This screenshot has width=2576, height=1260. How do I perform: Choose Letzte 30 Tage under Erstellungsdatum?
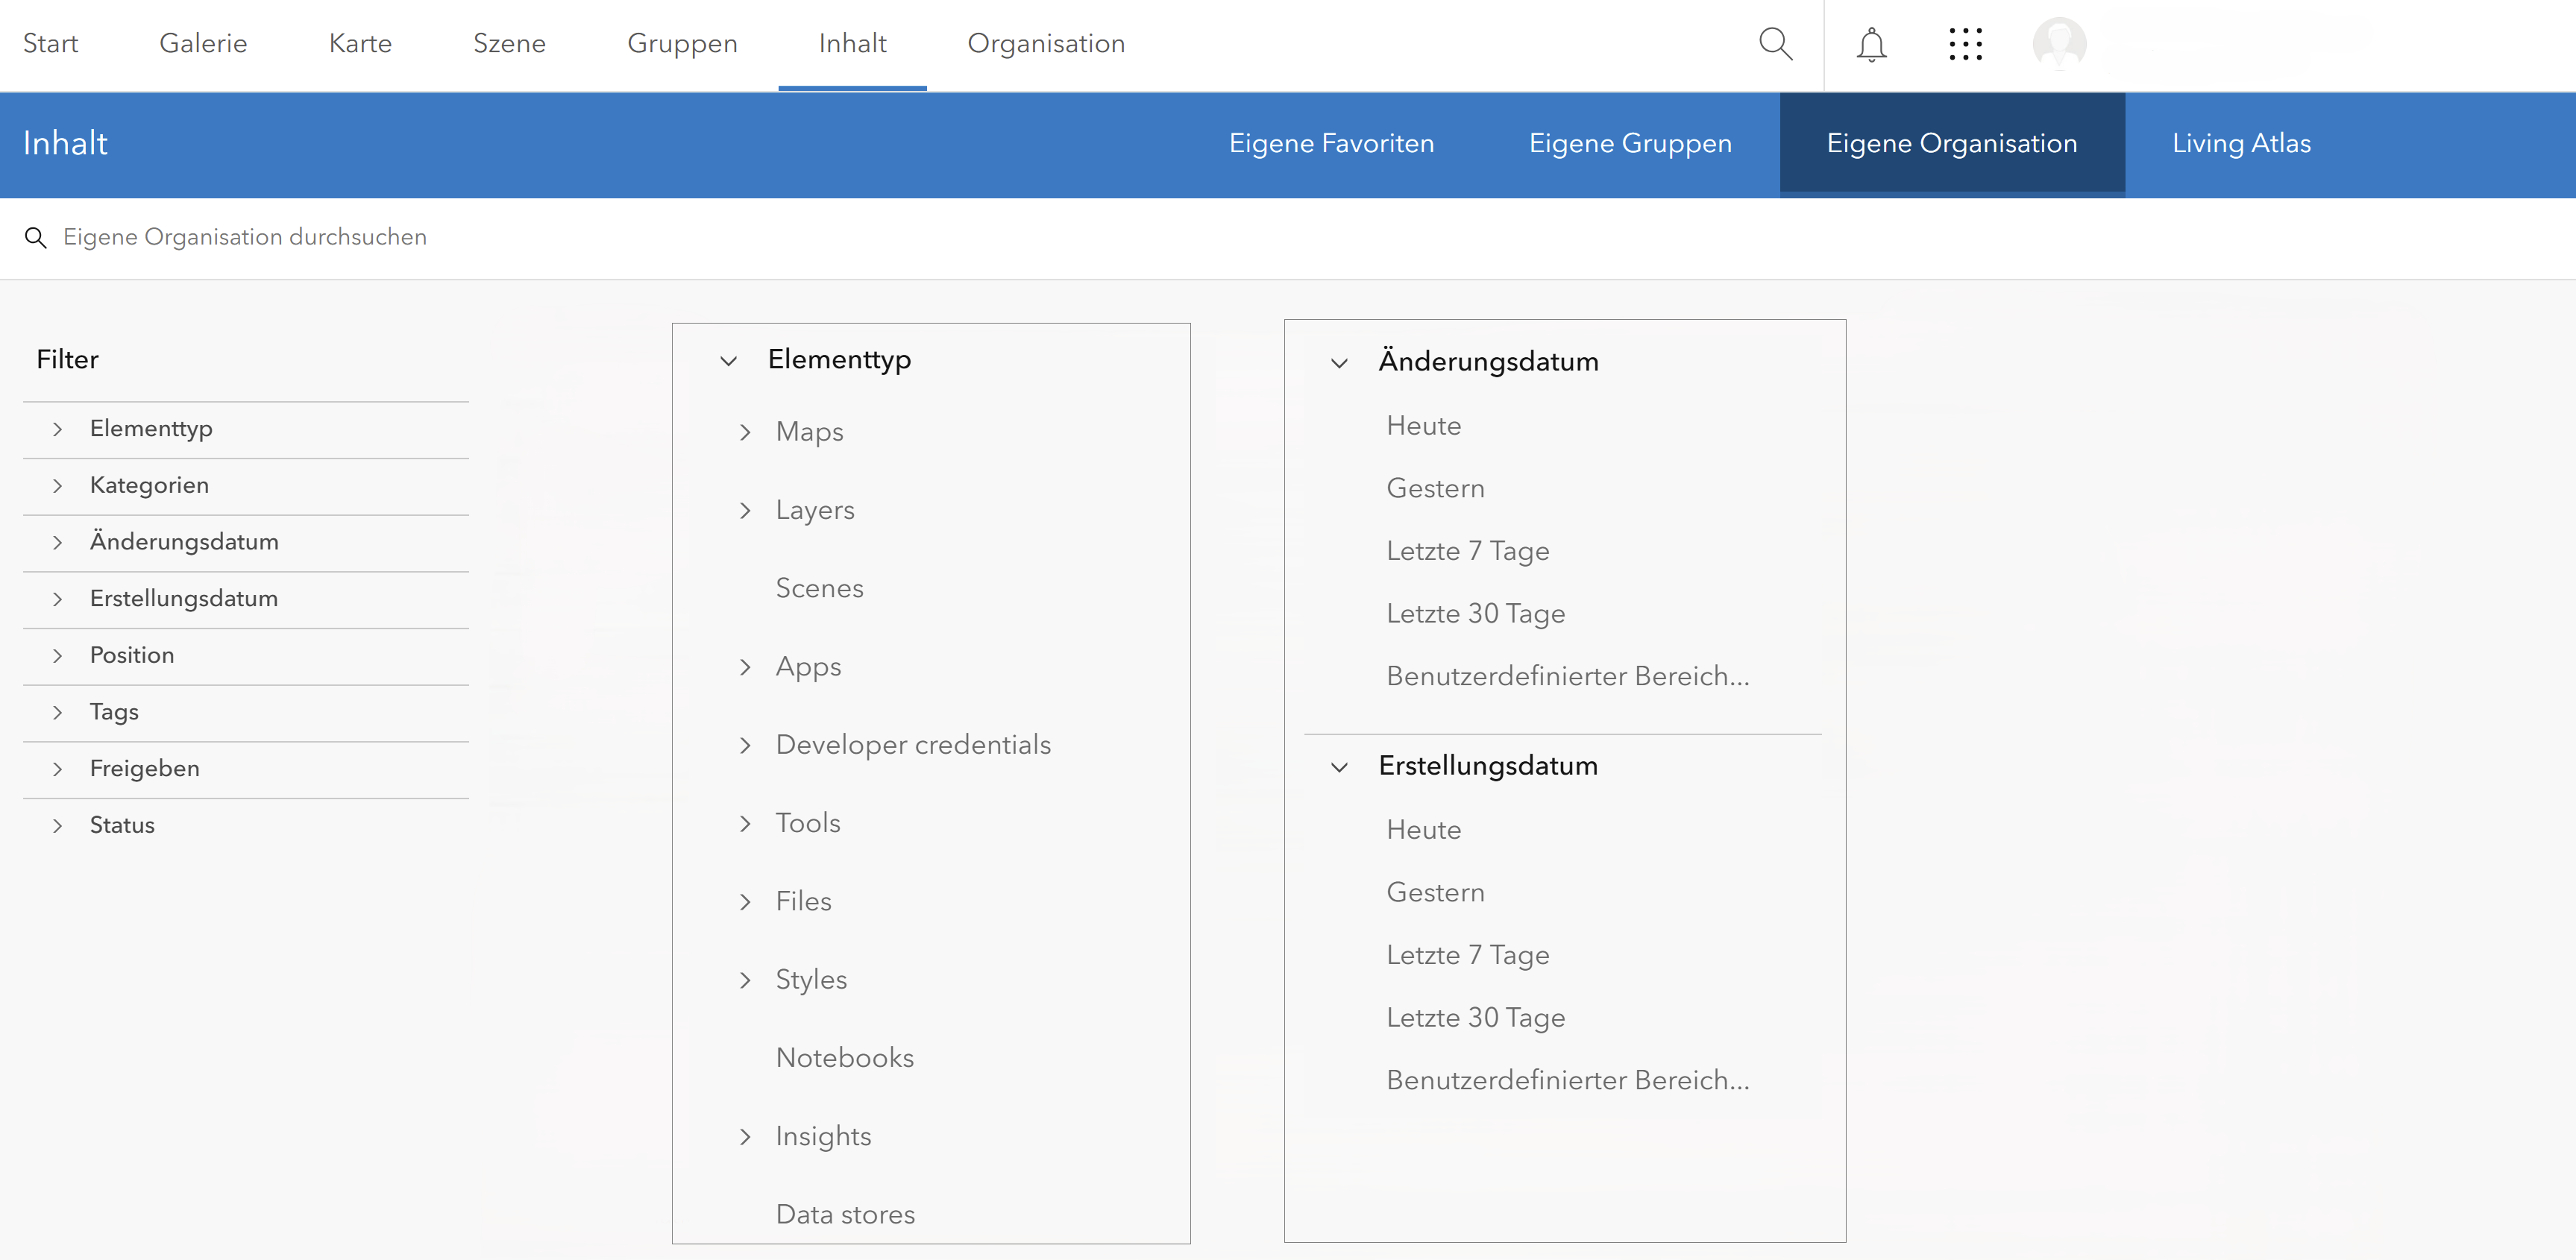pyautogui.click(x=1475, y=1018)
